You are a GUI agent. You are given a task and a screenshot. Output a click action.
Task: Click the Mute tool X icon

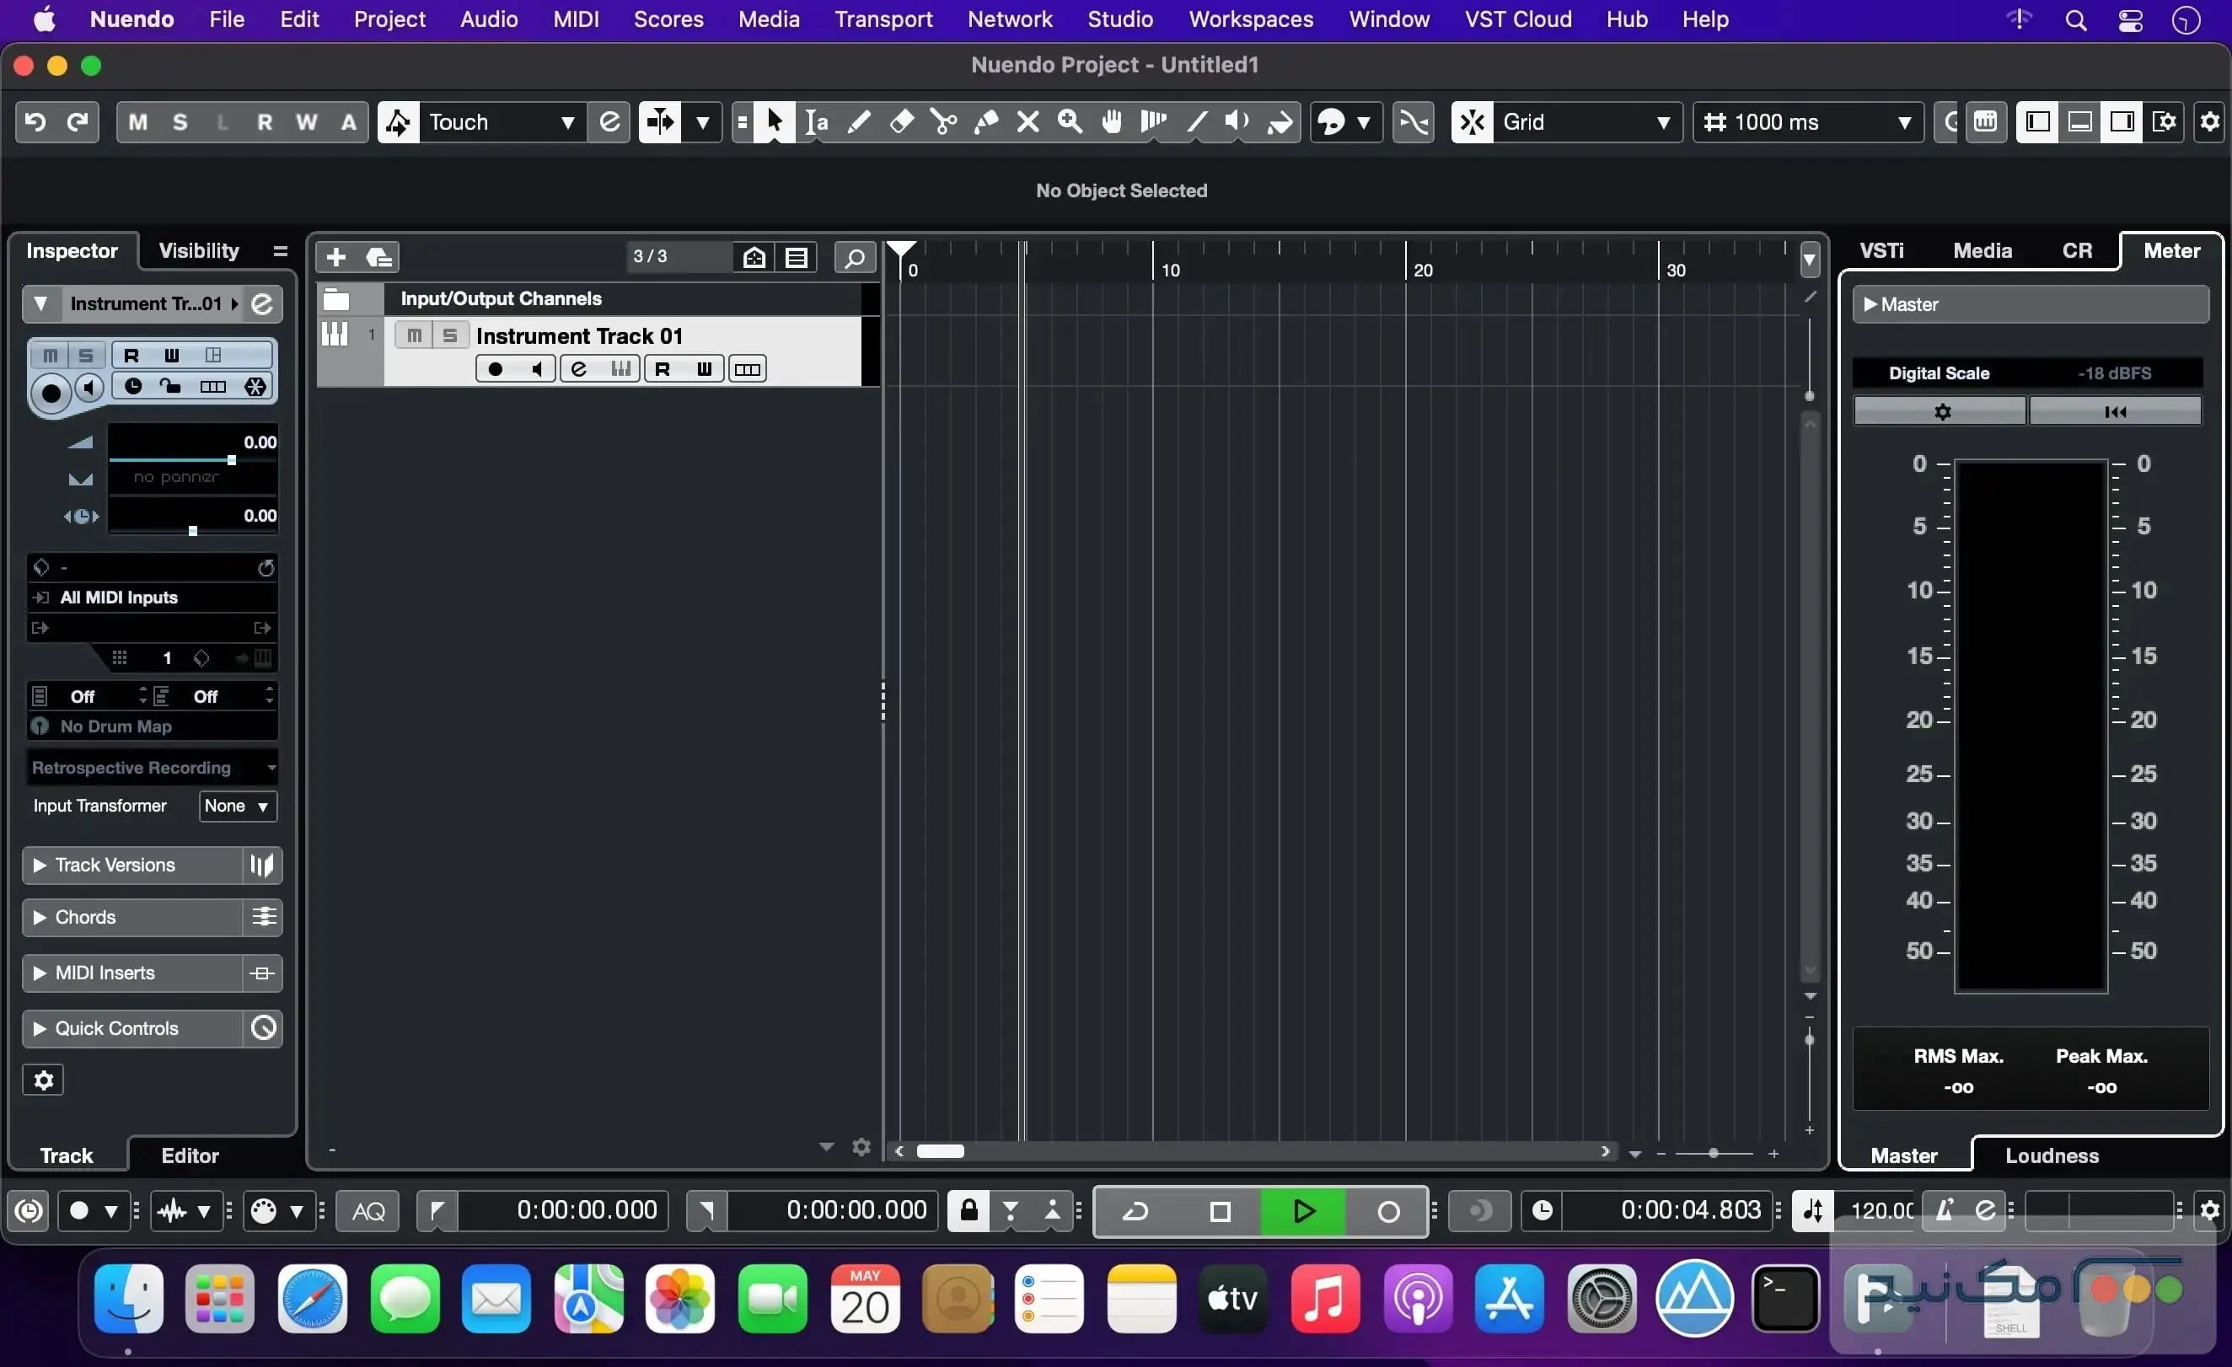[1027, 122]
